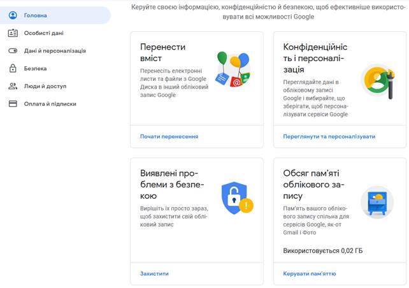Click Переглянути та персоналізувати link
The width and height of the screenshot is (409, 288).
329,136
